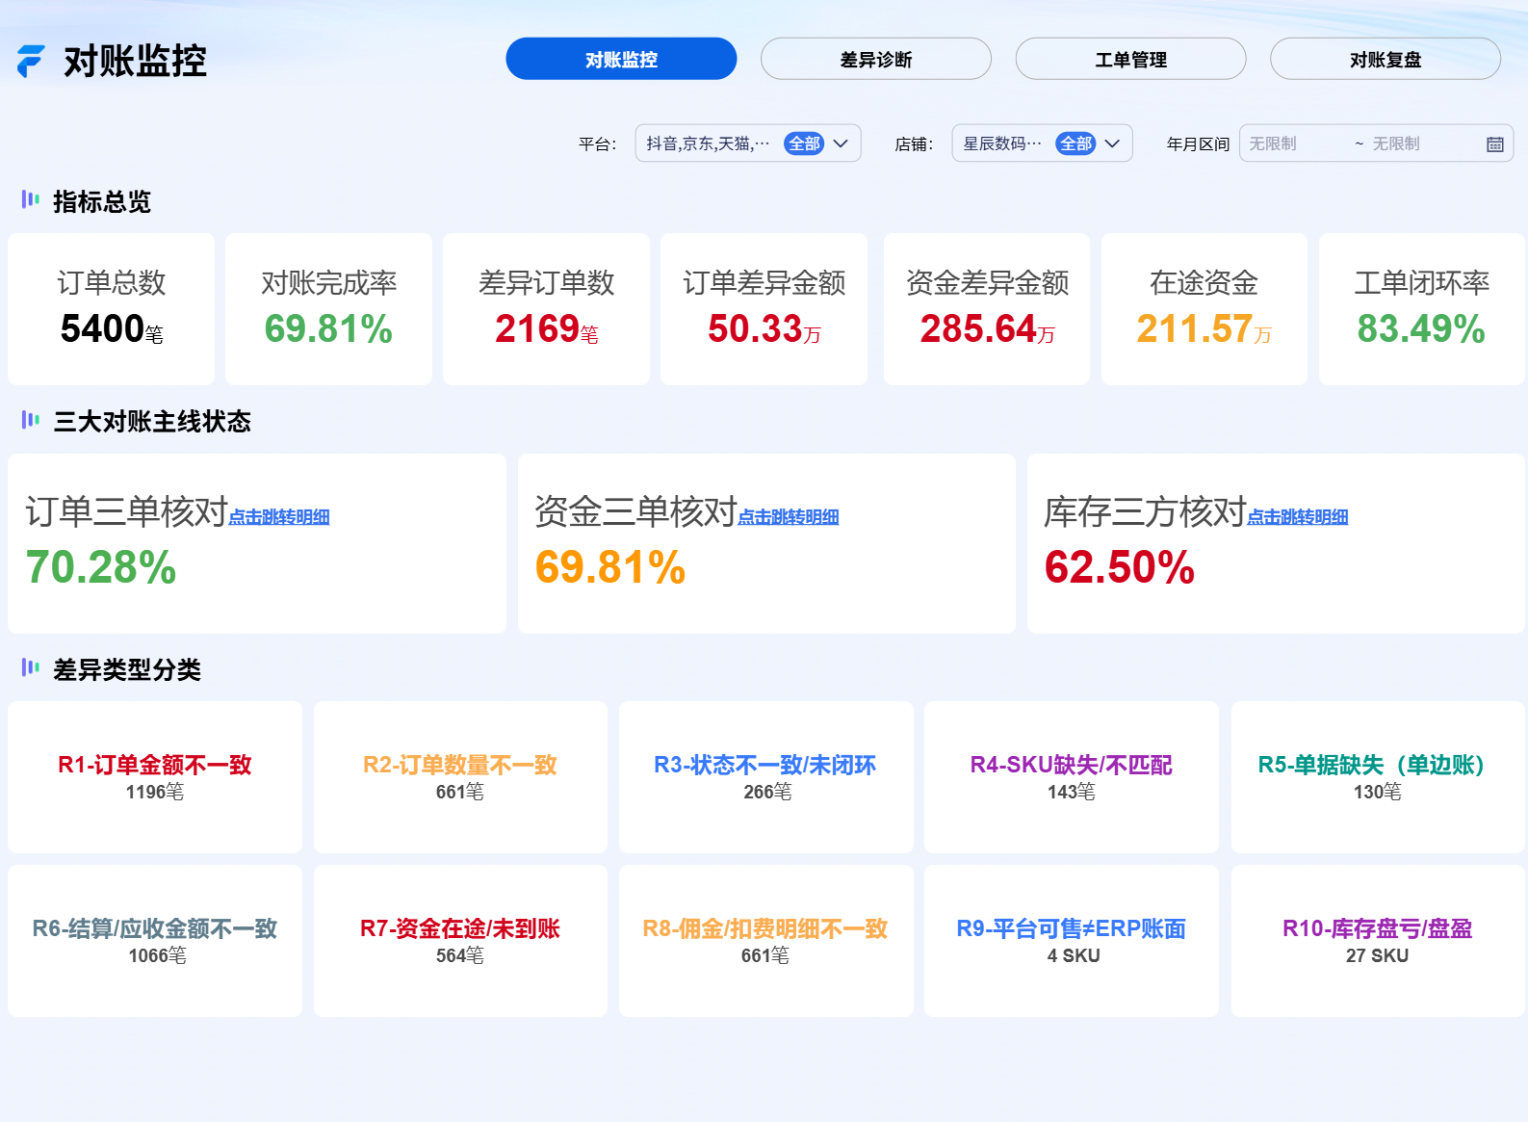Open the R4-SKU缺失/不匹配 card

(x=1072, y=777)
